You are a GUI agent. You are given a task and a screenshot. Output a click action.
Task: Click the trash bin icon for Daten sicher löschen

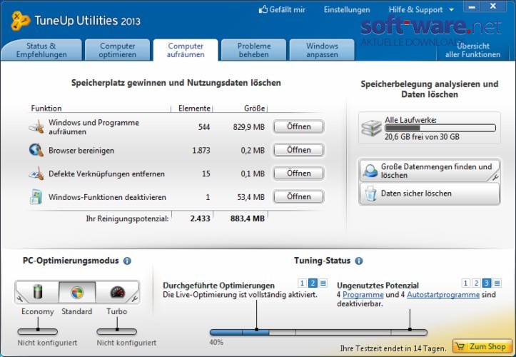click(371, 193)
